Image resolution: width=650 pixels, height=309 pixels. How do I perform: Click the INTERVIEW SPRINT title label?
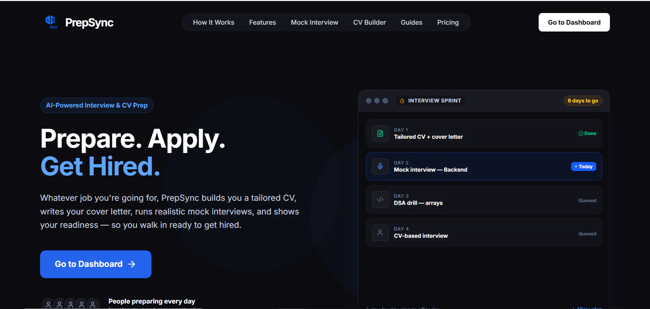tap(434, 101)
